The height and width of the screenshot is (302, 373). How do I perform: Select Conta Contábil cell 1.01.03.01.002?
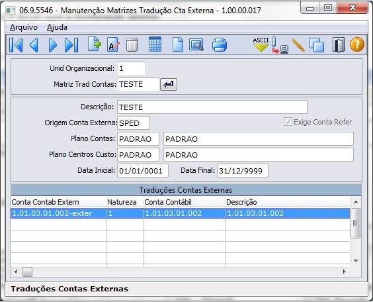pos(185,213)
